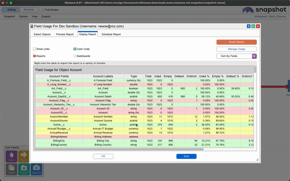Viewport: 290px width, 181px height.
Task: Enable the Full Screen checkbox
Action: pyautogui.click(x=43, y=10)
